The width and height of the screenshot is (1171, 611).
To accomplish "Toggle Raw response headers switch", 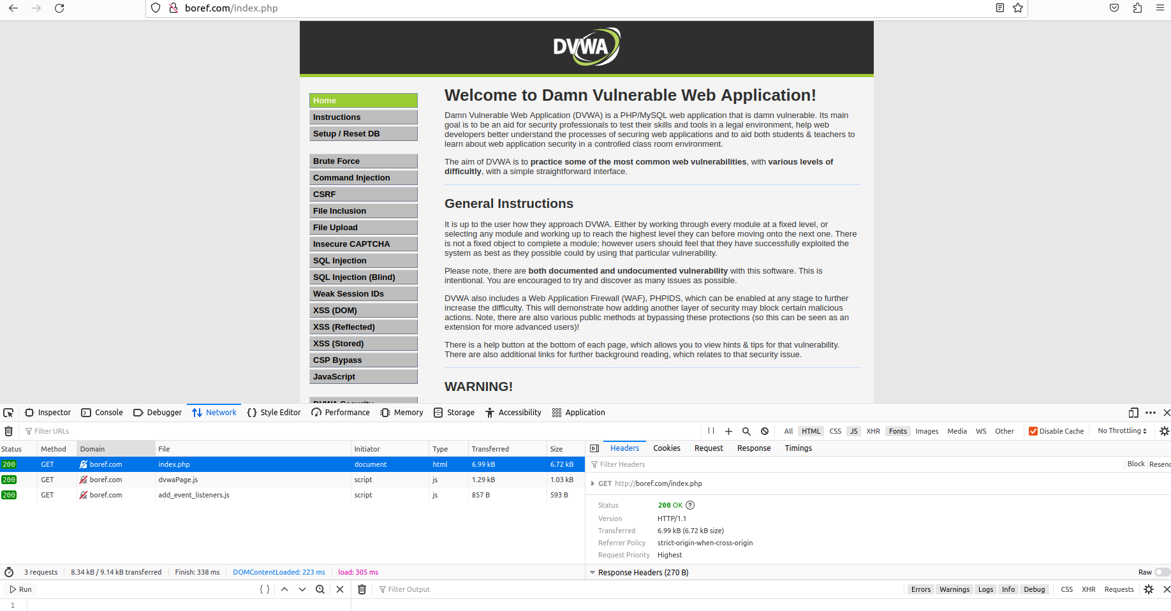I will tap(1163, 572).
